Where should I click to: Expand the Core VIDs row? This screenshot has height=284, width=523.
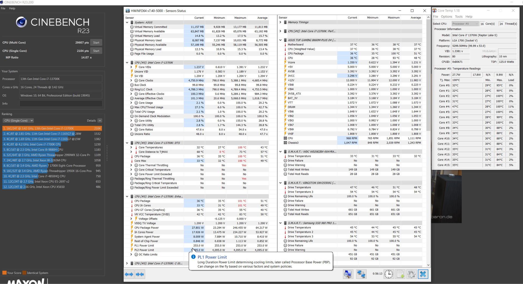coord(131,67)
